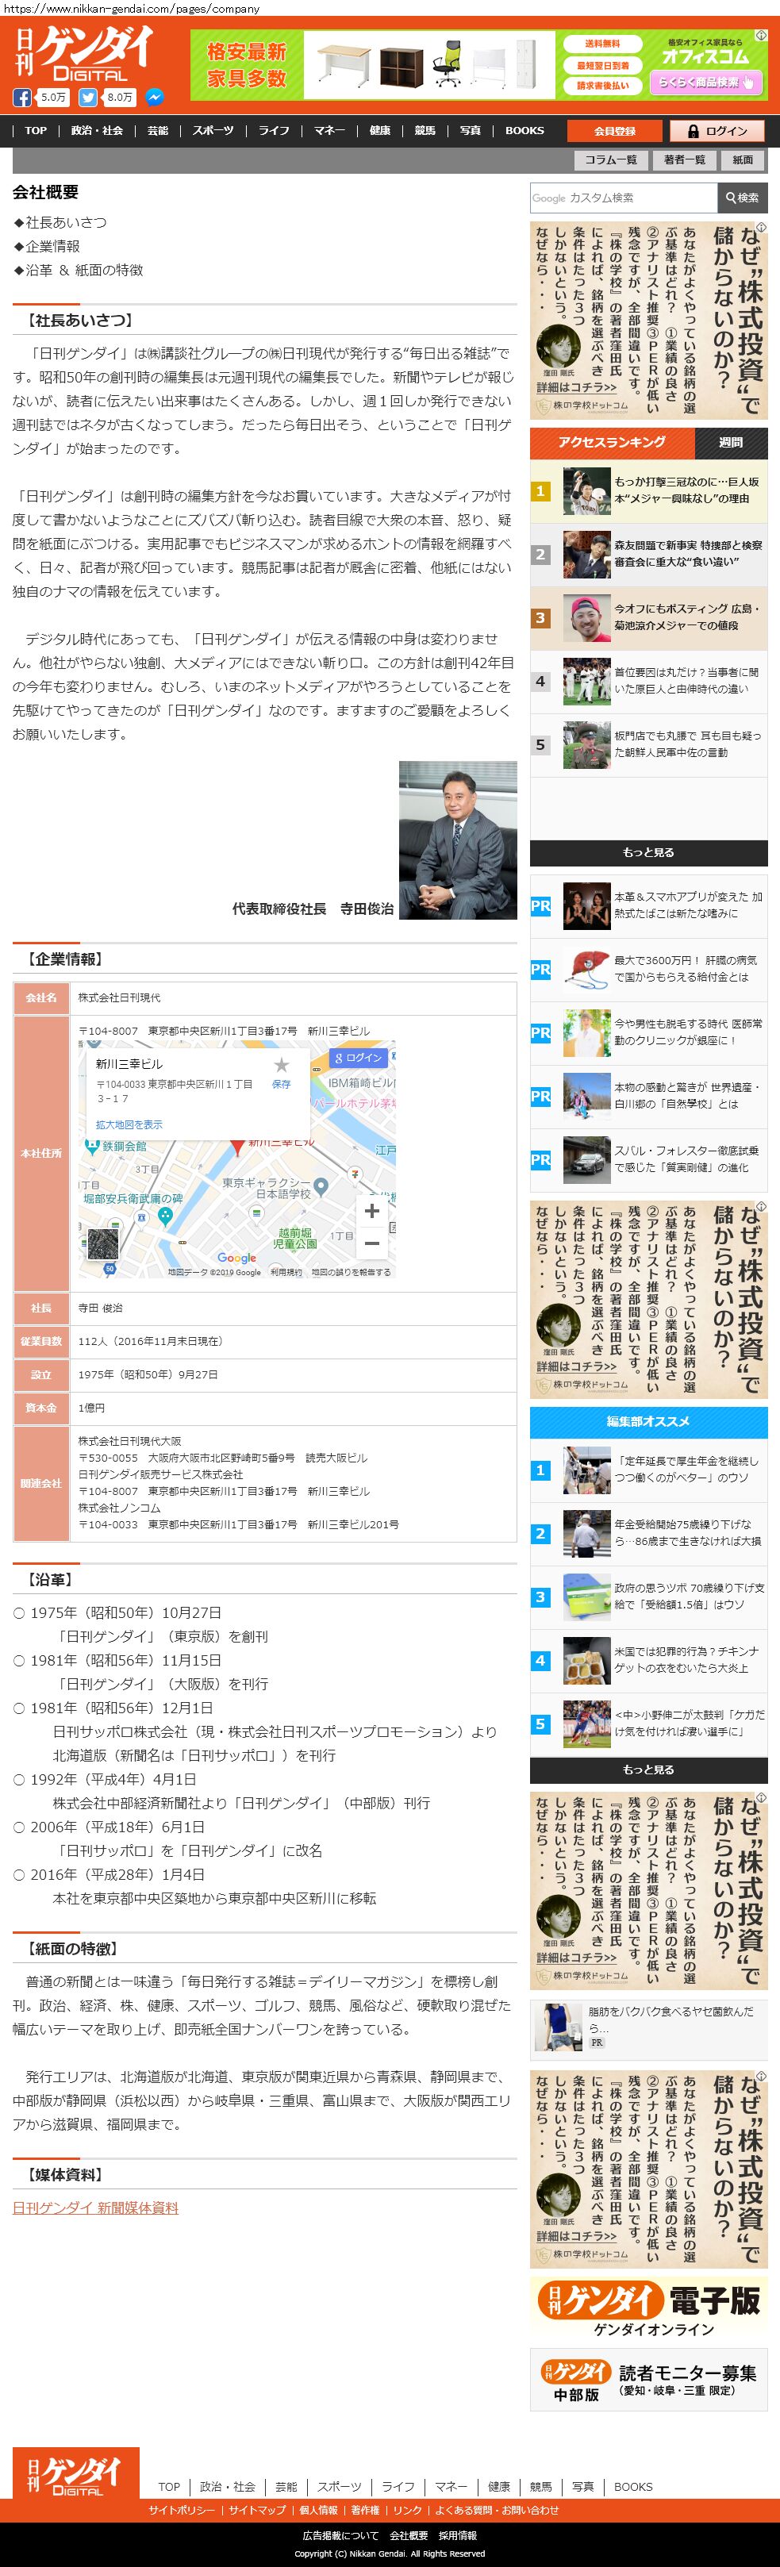Click the president's portrait photo

tap(458, 840)
